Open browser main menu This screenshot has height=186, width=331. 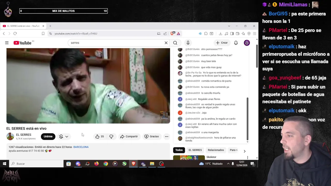tap(255, 34)
